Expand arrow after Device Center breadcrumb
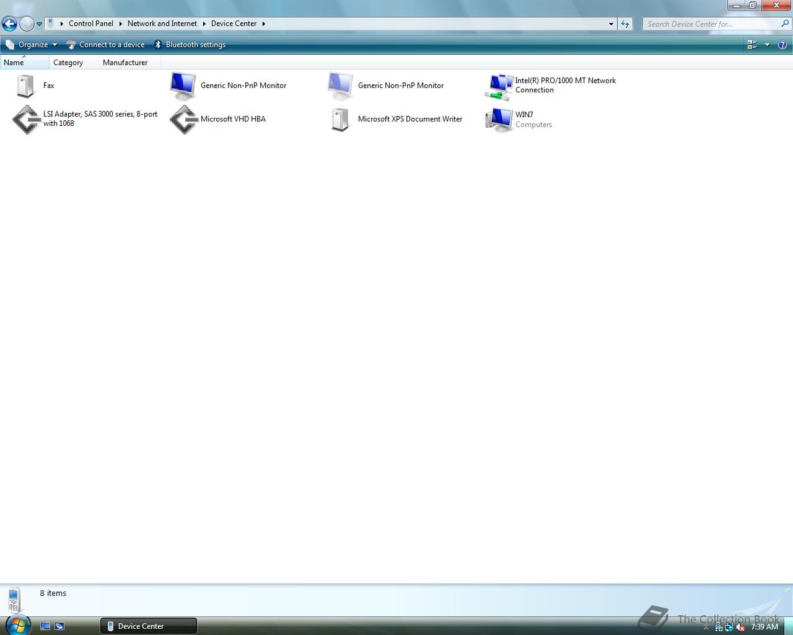 click(x=263, y=24)
